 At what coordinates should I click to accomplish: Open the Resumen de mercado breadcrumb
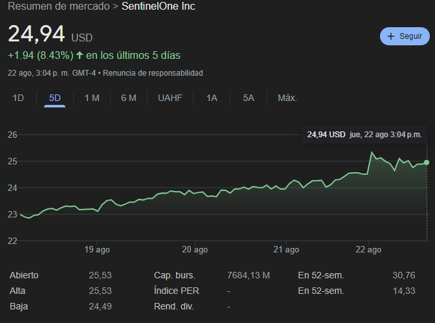[x=58, y=6]
